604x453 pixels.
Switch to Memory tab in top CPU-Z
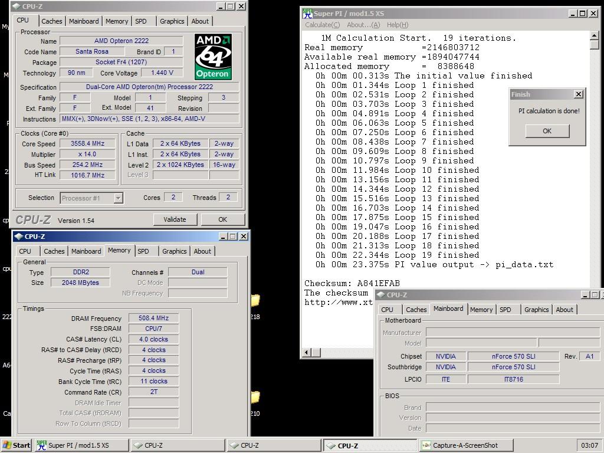[117, 21]
